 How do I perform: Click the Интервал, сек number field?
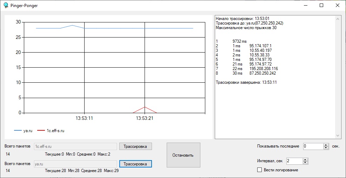click(294, 161)
